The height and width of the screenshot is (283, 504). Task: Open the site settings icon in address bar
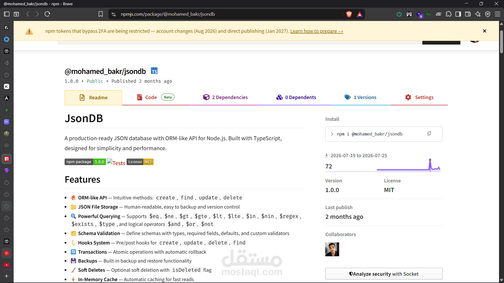[x=114, y=14]
